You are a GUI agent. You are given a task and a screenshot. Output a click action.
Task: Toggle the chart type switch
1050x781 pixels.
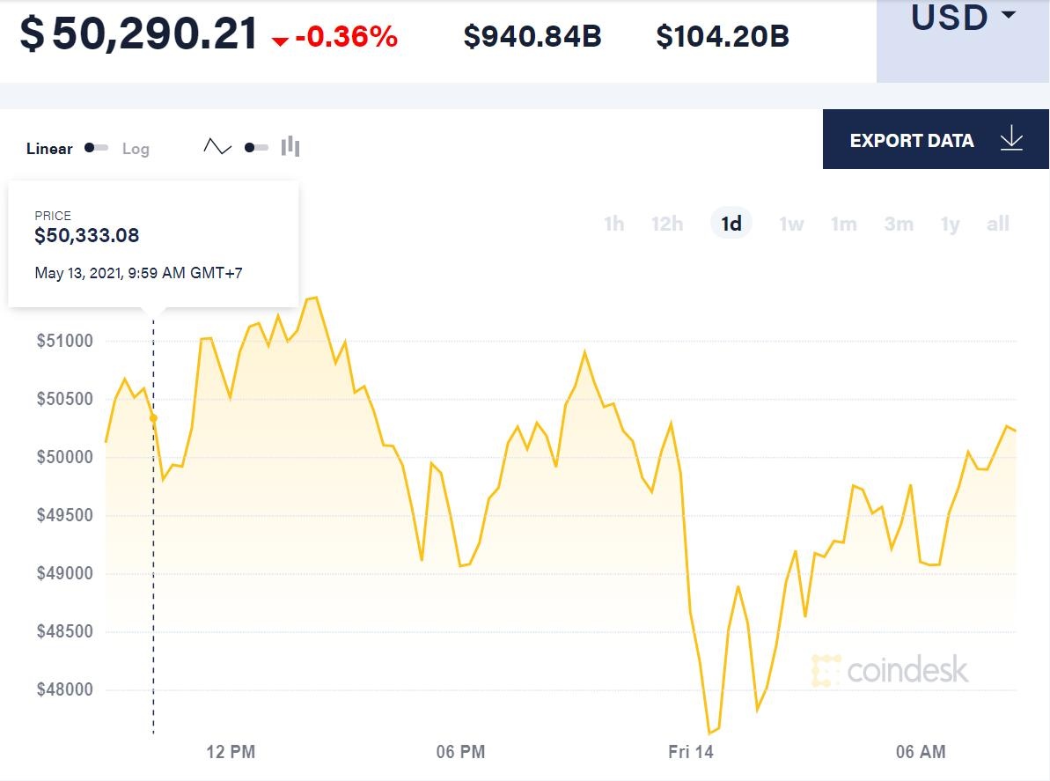(256, 148)
